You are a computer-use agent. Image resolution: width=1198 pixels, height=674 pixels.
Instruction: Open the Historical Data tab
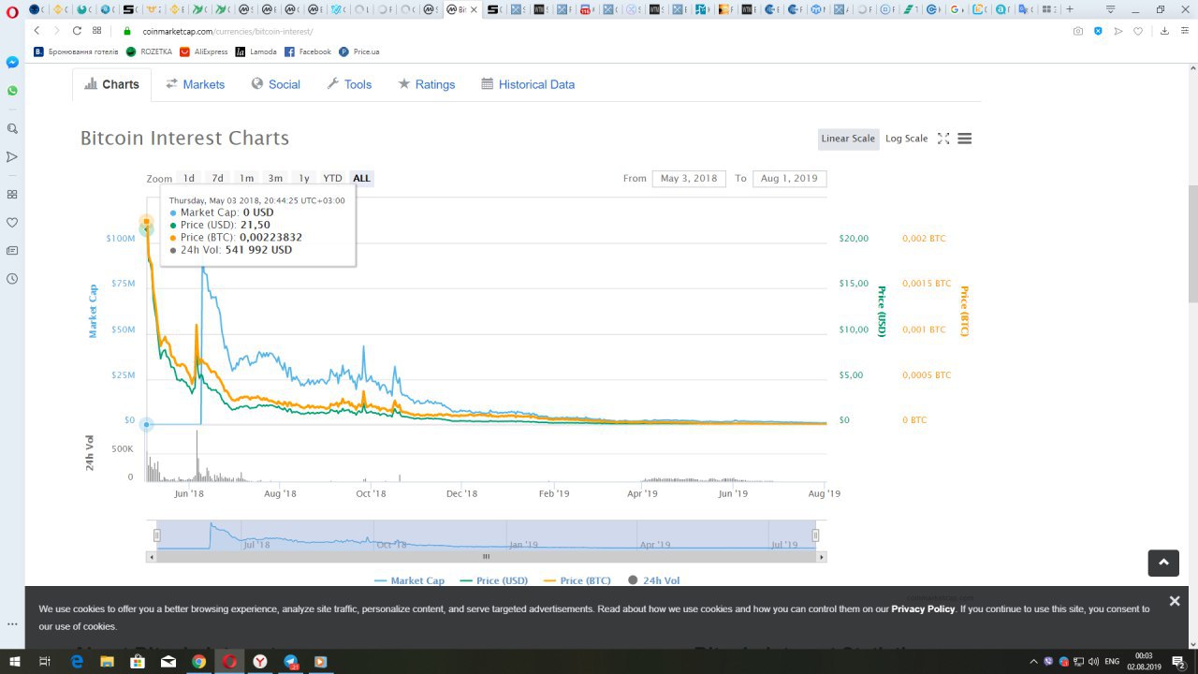point(528,84)
